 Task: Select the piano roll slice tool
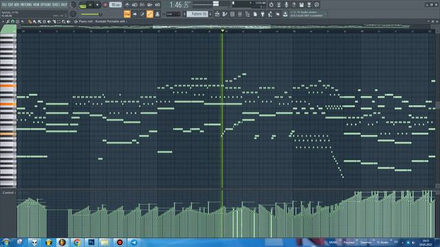point(54,21)
